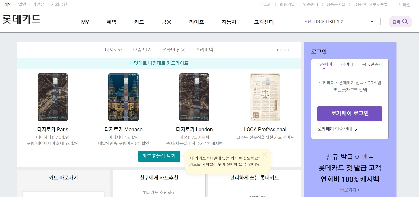Screen dimensions: 419x197
Task: Click the LOCA Professional card title
Action: 265,129
